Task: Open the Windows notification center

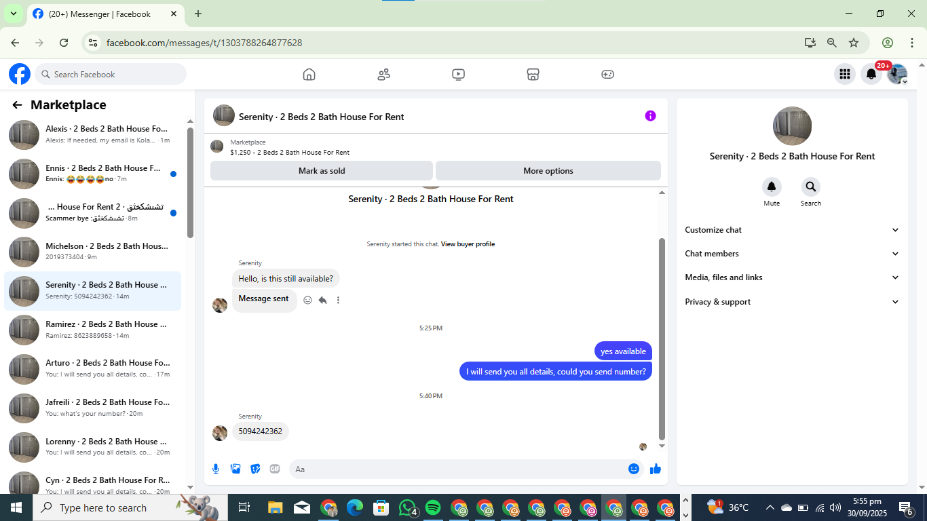Action: tap(906, 507)
